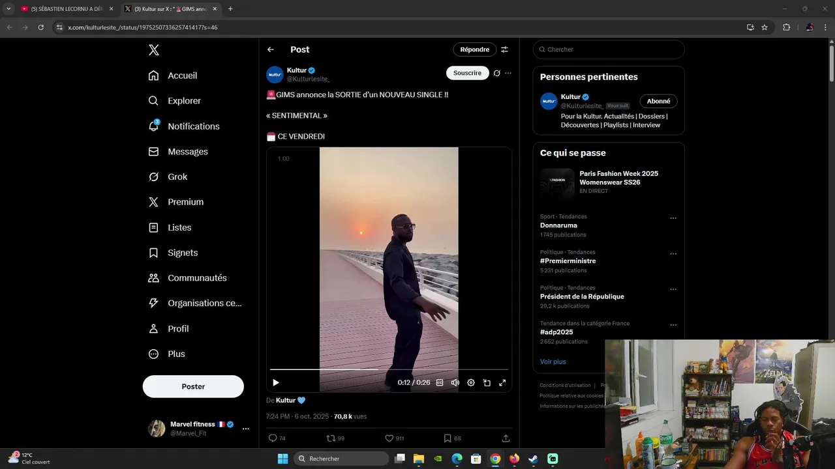This screenshot has width=835, height=469.
Task: Open Grok in sidebar
Action: coord(168,177)
